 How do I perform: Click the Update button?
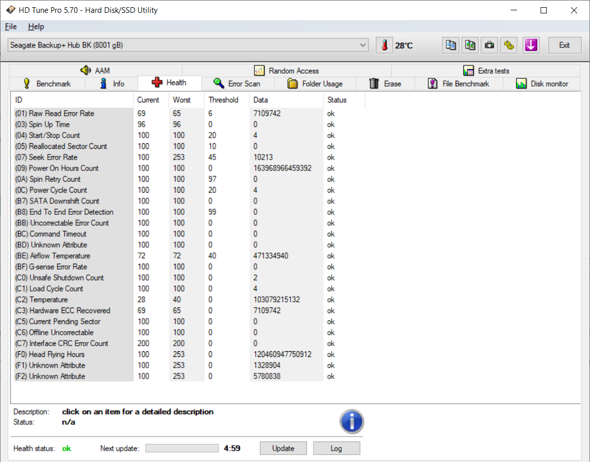tap(283, 448)
